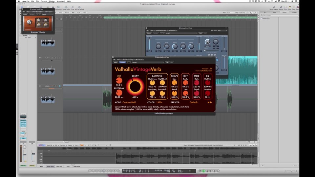This screenshot has height=177, width=315.
Task: Toggle Bypass in the blue synth plugin window
Action: [x=149, y=33]
